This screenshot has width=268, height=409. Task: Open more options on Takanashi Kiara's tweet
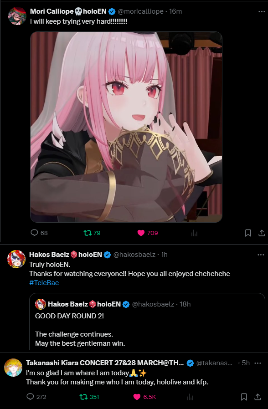[258, 363]
